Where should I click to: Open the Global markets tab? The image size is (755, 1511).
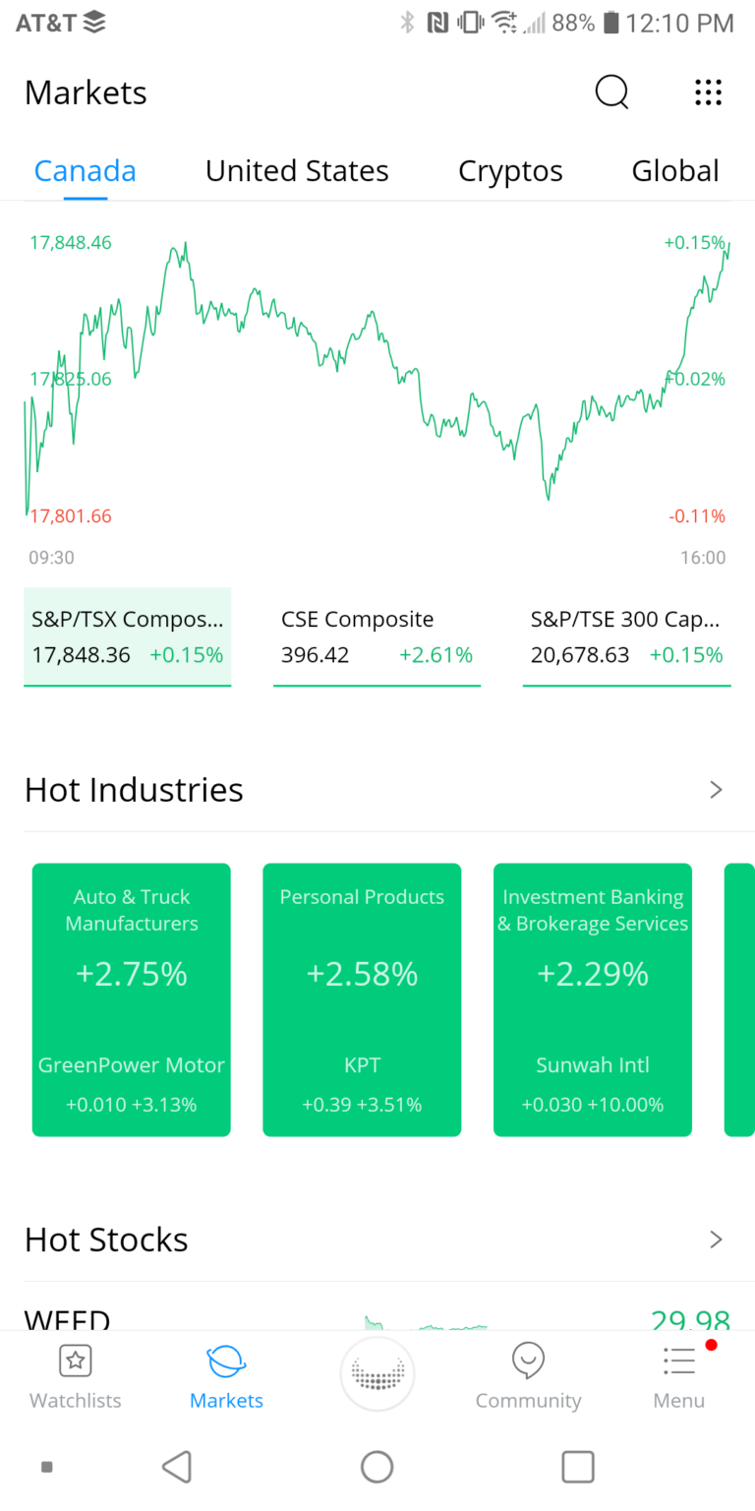click(675, 170)
